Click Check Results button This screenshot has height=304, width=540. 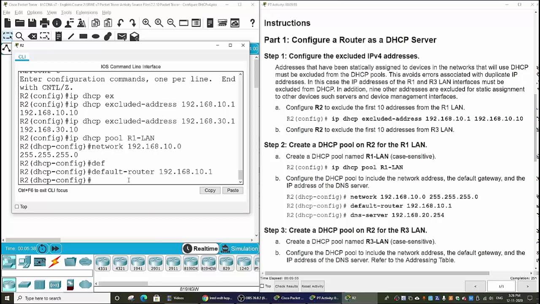286,286
